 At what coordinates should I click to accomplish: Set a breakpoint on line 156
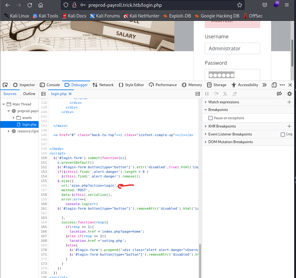[x=44, y=186]
